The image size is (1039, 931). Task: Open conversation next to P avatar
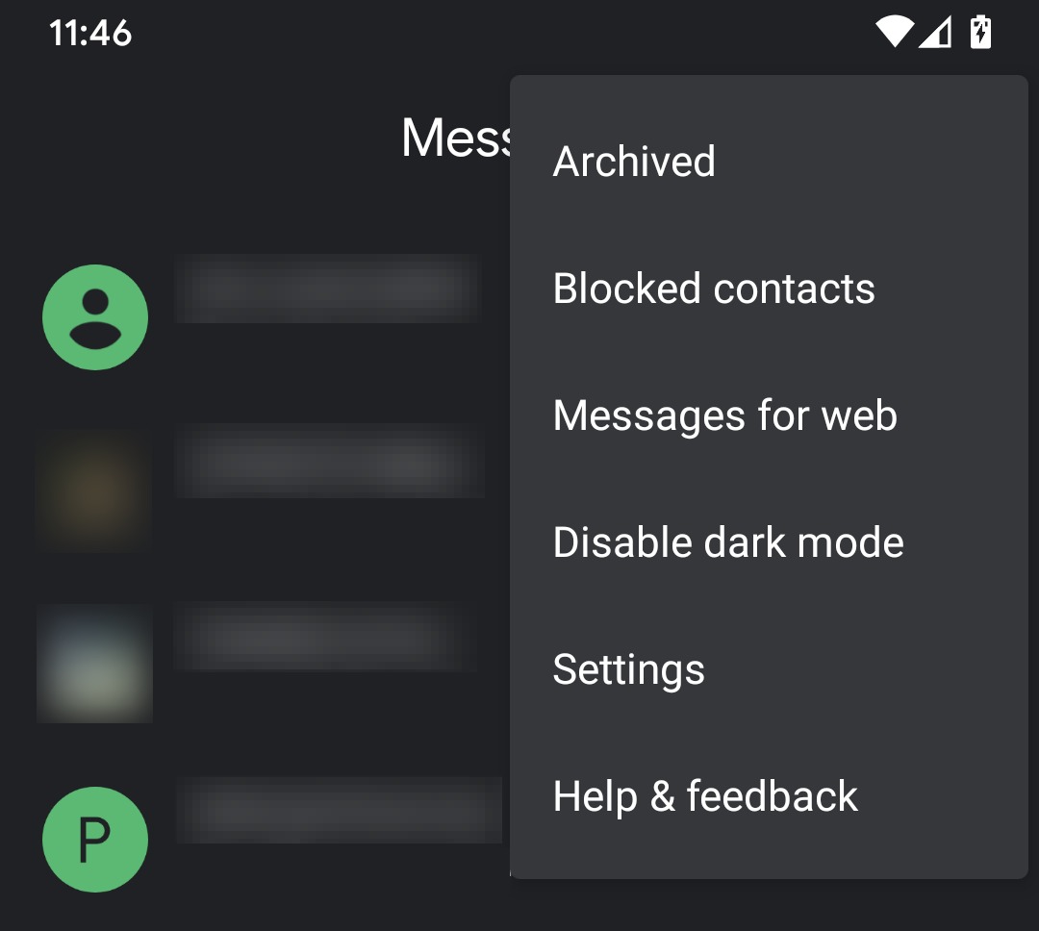[x=339, y=810]
